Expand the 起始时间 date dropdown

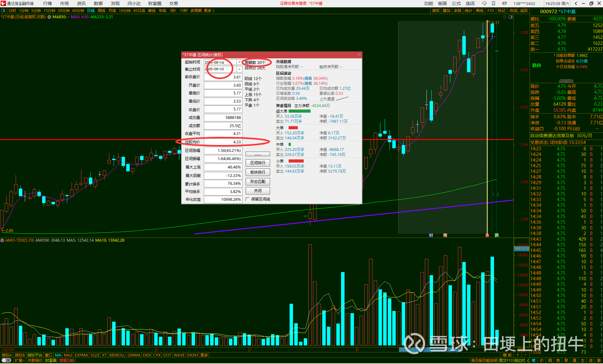coord(239,62)
